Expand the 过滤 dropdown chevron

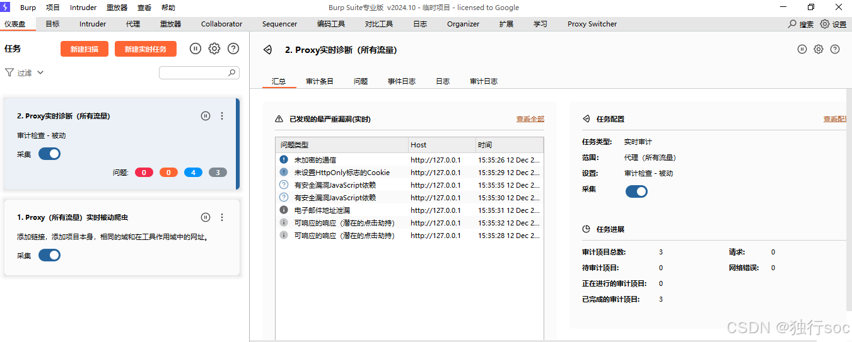(x=40, y=73)
